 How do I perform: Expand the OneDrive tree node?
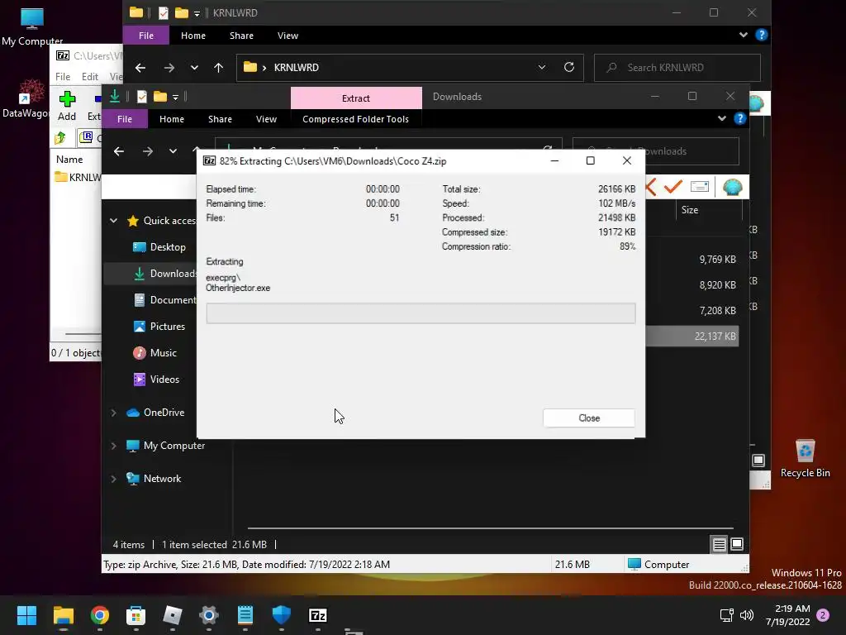[x=113, y=413]
